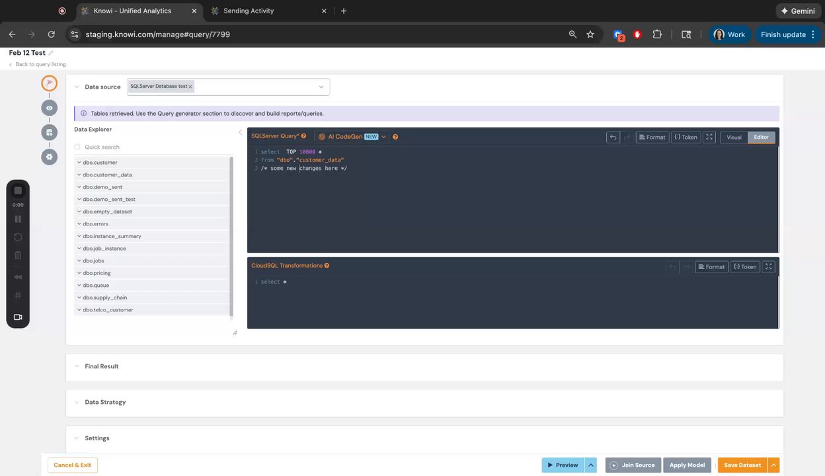Reload the browser page
This screenshot has height=476, width=825.
(x=52, y=34)
